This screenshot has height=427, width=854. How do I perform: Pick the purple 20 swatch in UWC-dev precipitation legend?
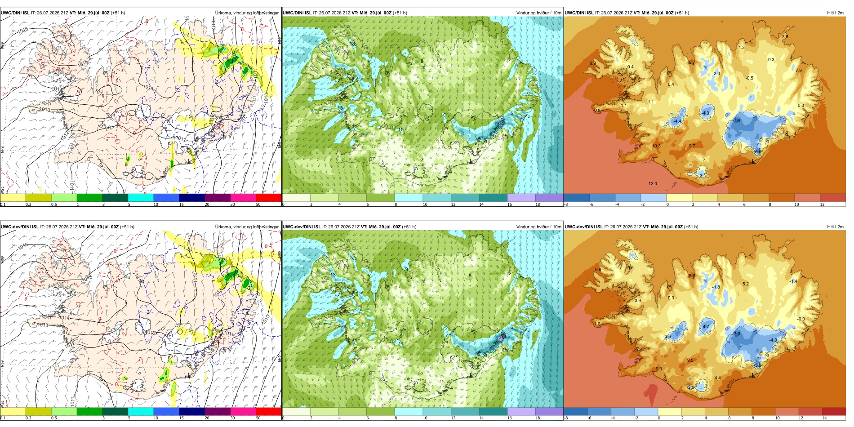218,412
